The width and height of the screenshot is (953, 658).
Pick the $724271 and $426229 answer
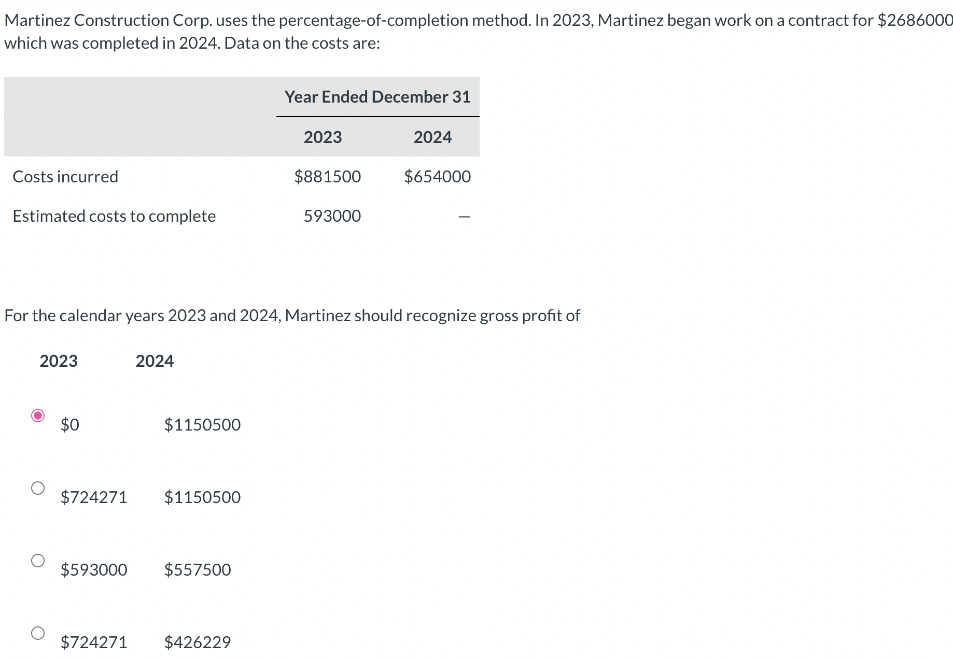37,632
